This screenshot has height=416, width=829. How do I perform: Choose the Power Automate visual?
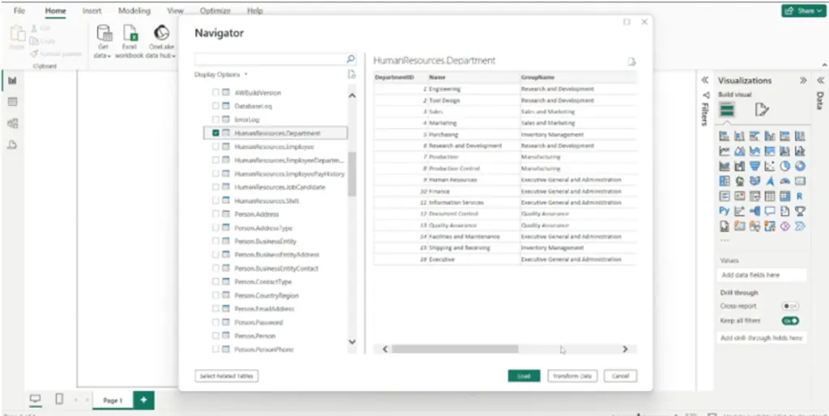[x=800, y=227]
